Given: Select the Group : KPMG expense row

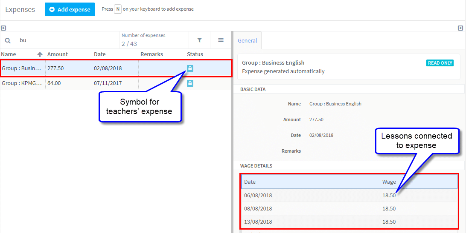Looking at the screenshot, I should [116, 83].
